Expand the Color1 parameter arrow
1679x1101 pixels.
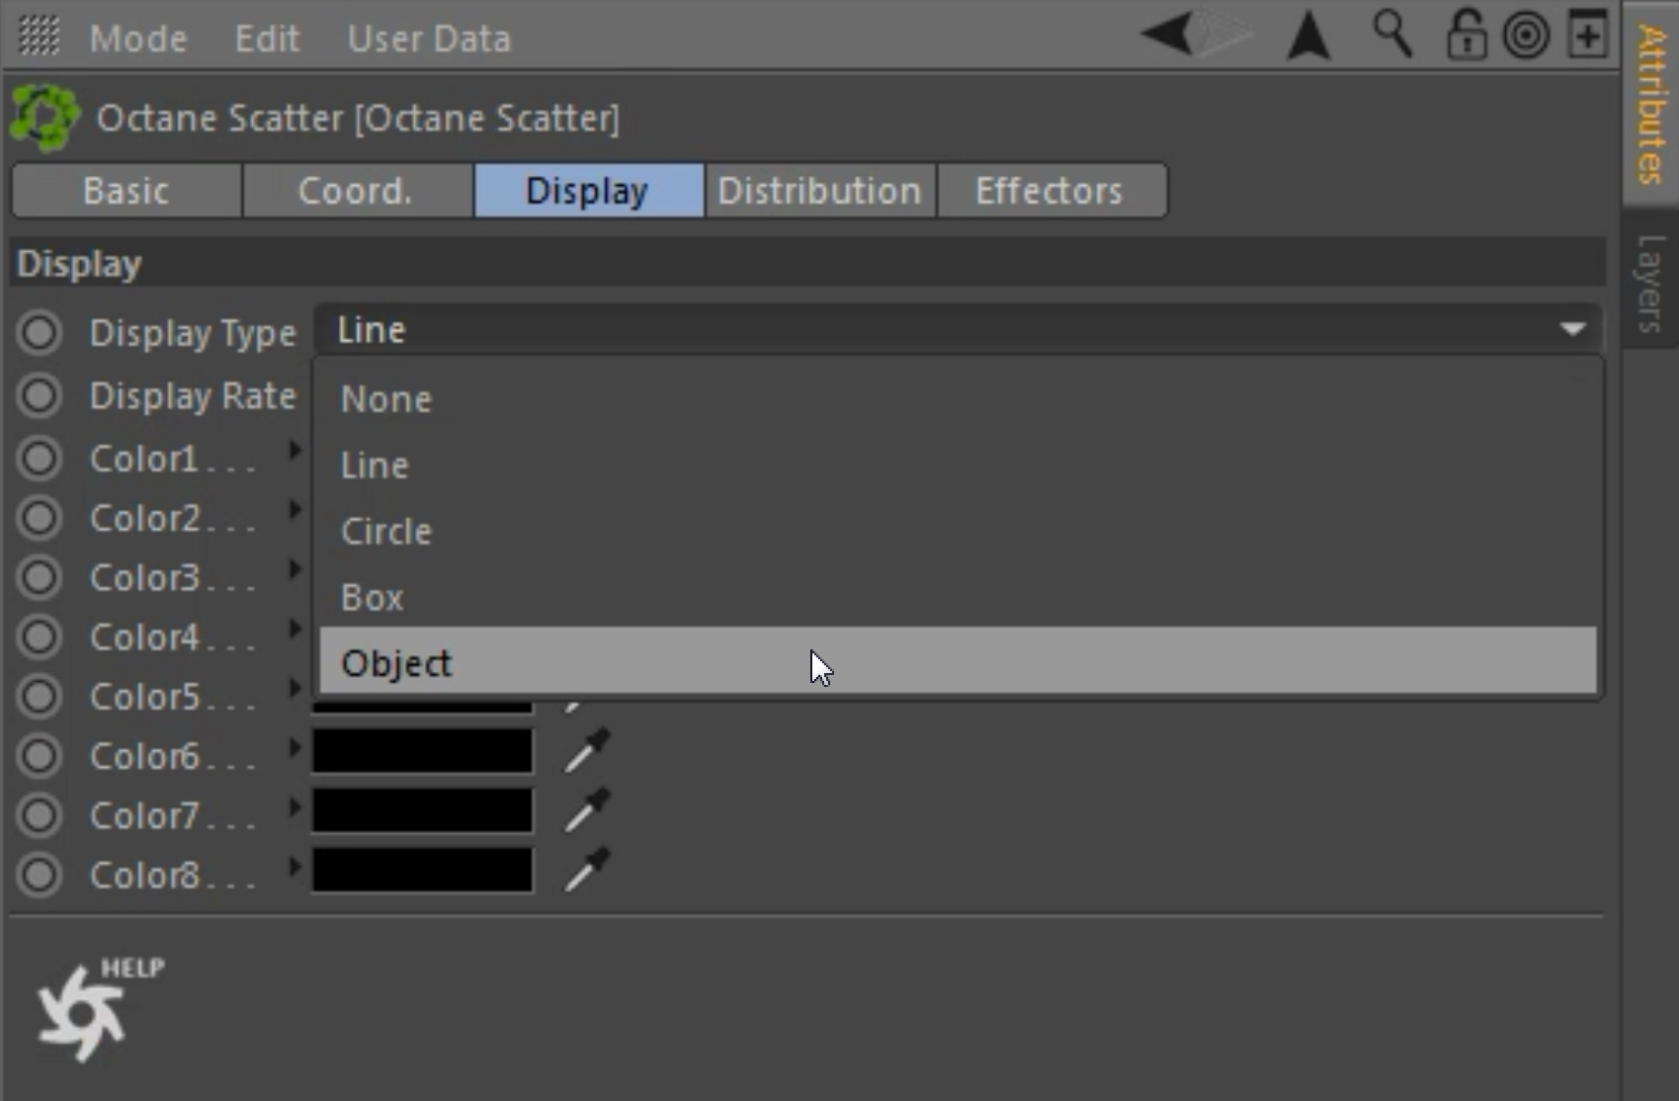coord(294,451)
